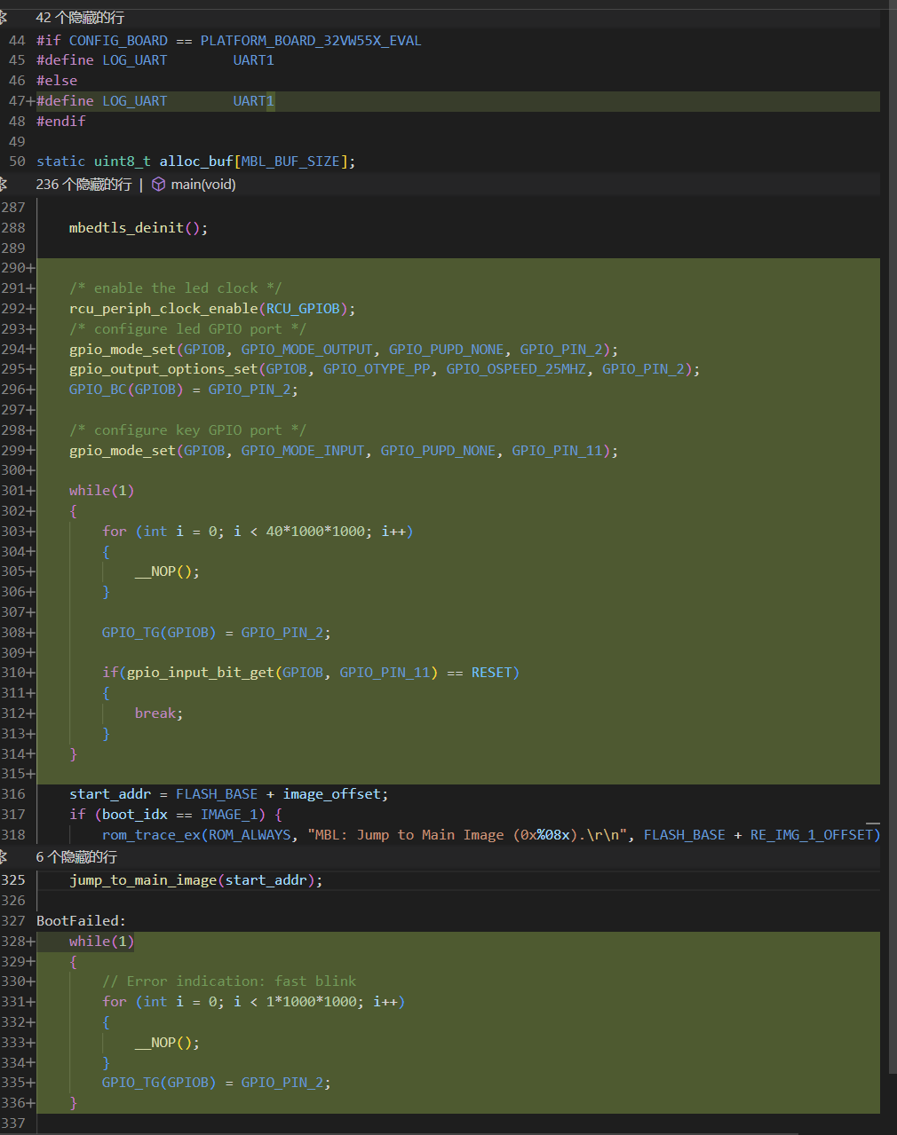Screen dimensions: 897x1135
Task: Click the unfold icon left of 236 hidden lines
Action: tap(4, 185)
